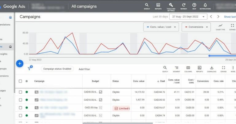Image resolution: width=236 pixels, height=124 pixels.
Task: Open the status header dot dropdown
Action: (27, 81)
